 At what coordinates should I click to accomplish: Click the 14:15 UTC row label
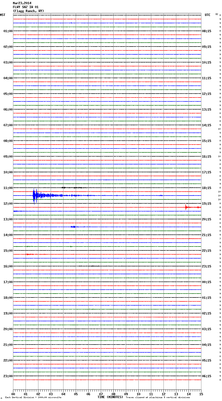(x=207, y=125)
